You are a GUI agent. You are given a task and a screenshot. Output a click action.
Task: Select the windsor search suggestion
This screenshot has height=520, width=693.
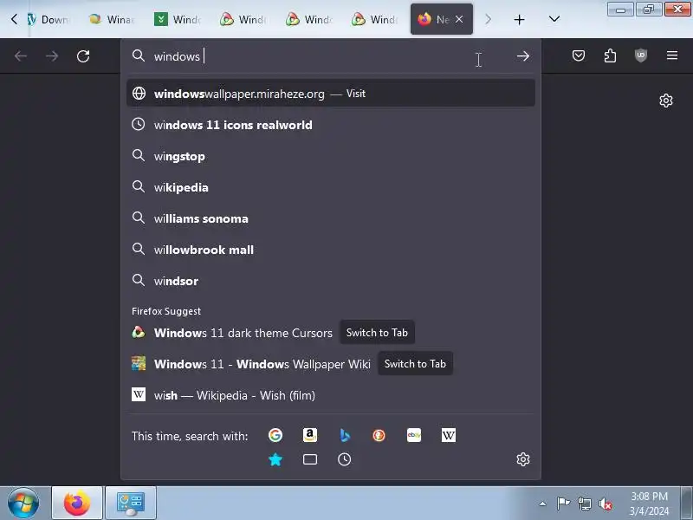click(331, 281)
